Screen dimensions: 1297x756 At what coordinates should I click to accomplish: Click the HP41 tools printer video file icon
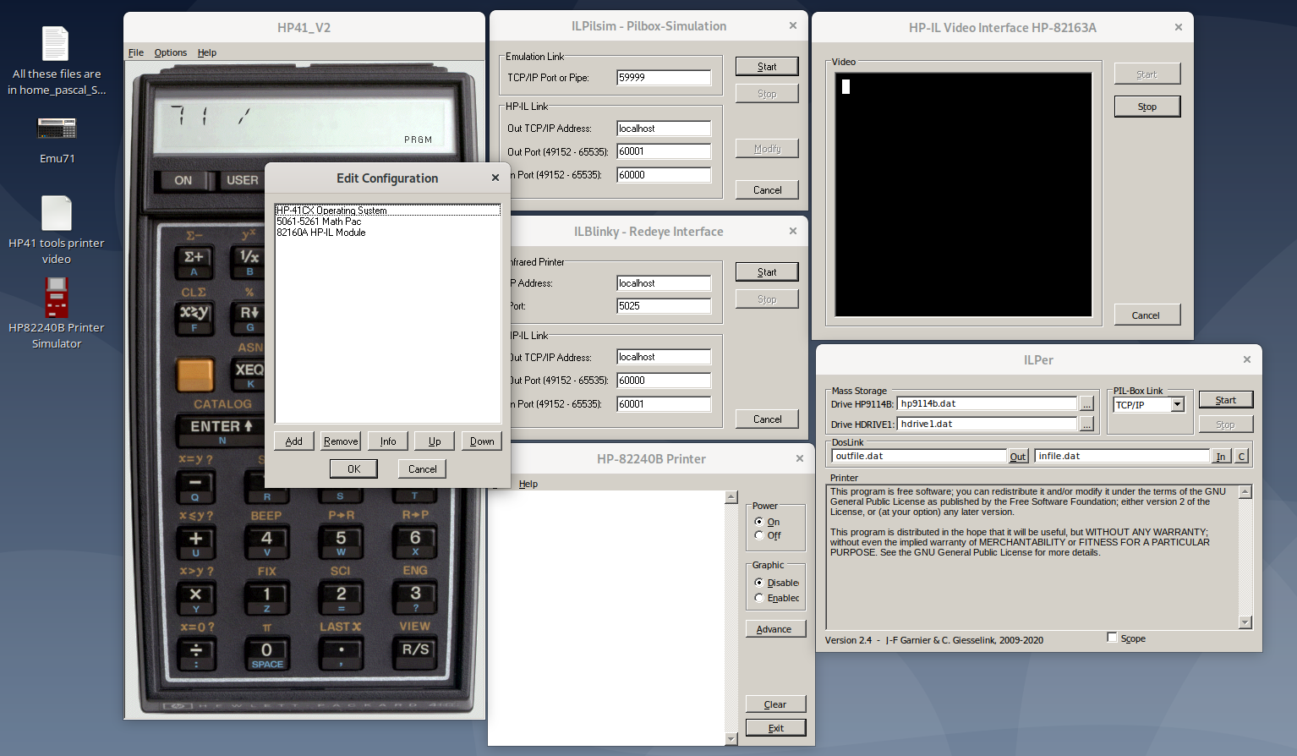click(57, 213)
